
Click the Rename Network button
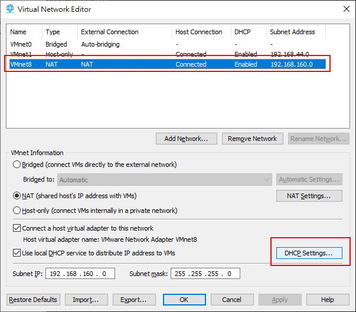pos(319,139)
